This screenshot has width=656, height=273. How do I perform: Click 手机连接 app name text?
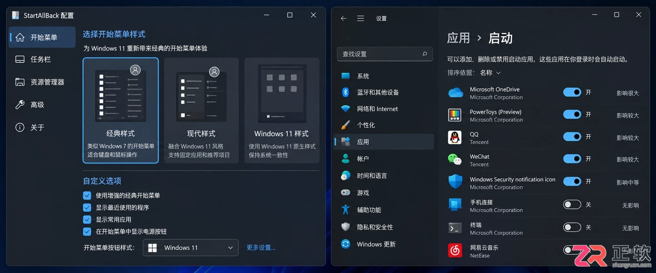tap(482, 202)
